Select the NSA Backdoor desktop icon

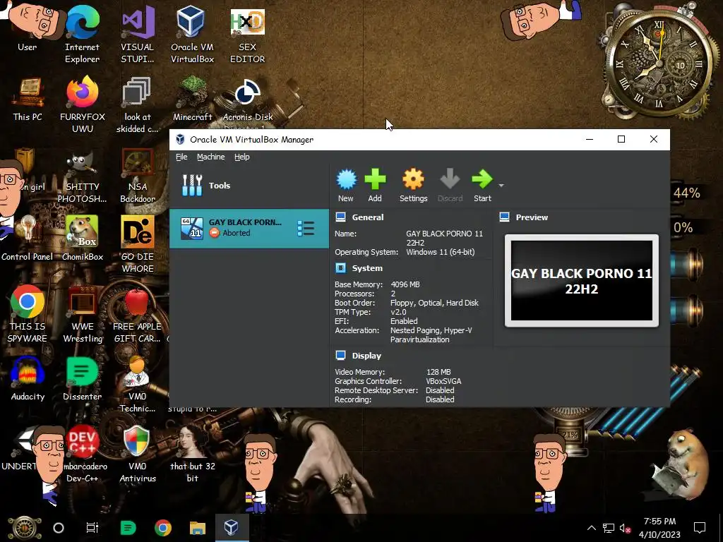138,175
